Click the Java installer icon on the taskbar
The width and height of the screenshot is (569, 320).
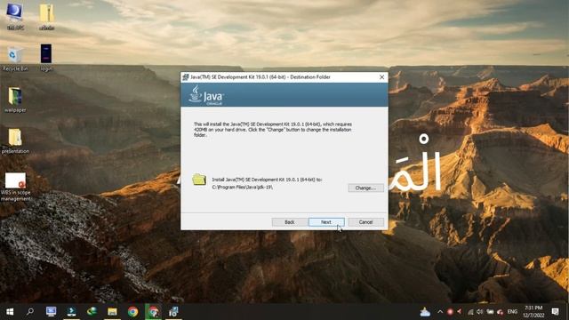coord(174,312)
